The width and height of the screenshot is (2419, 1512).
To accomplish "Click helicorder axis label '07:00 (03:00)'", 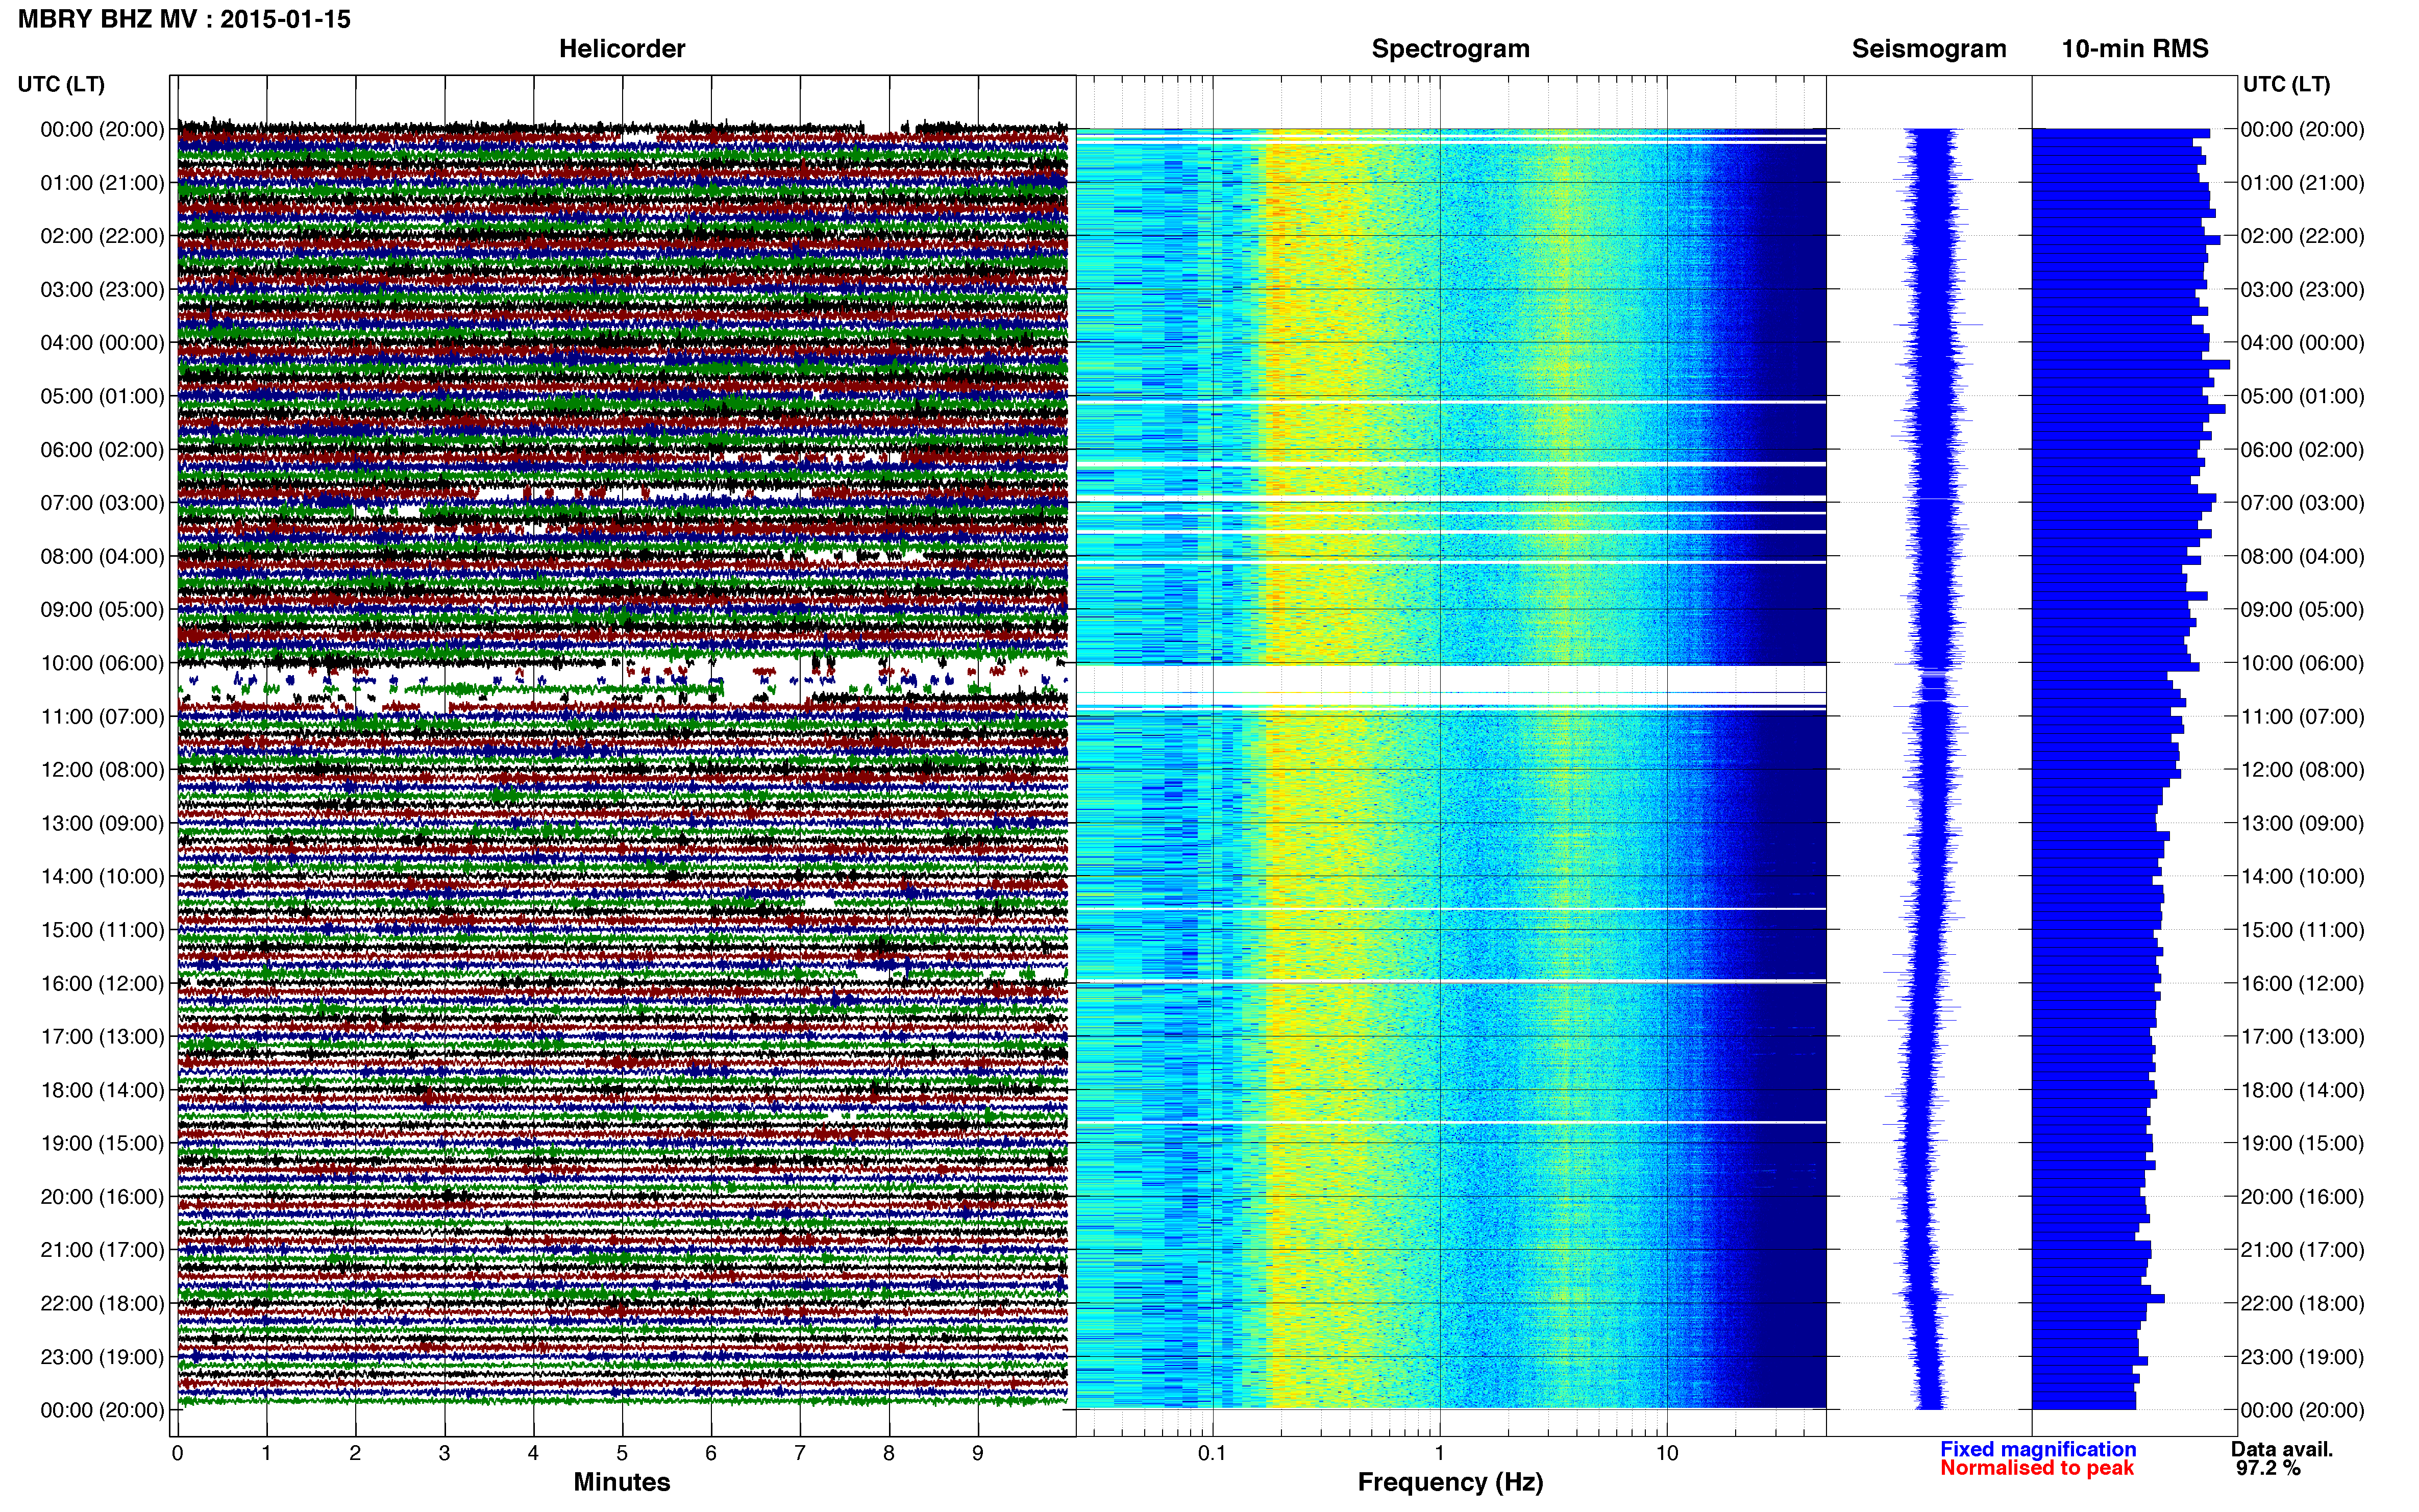I will 102,503.
